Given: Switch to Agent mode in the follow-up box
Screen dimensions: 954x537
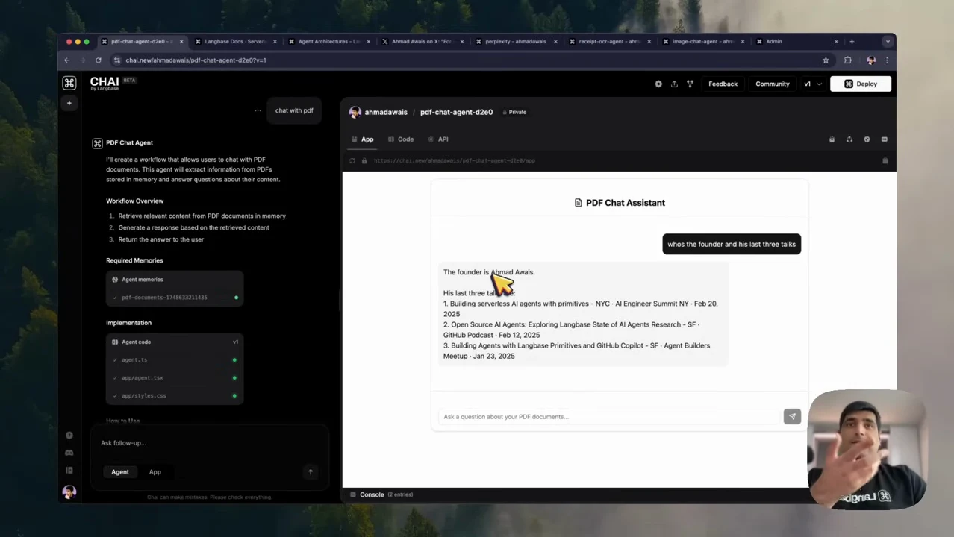Looking at the screenshot, I should pos(120,472).
